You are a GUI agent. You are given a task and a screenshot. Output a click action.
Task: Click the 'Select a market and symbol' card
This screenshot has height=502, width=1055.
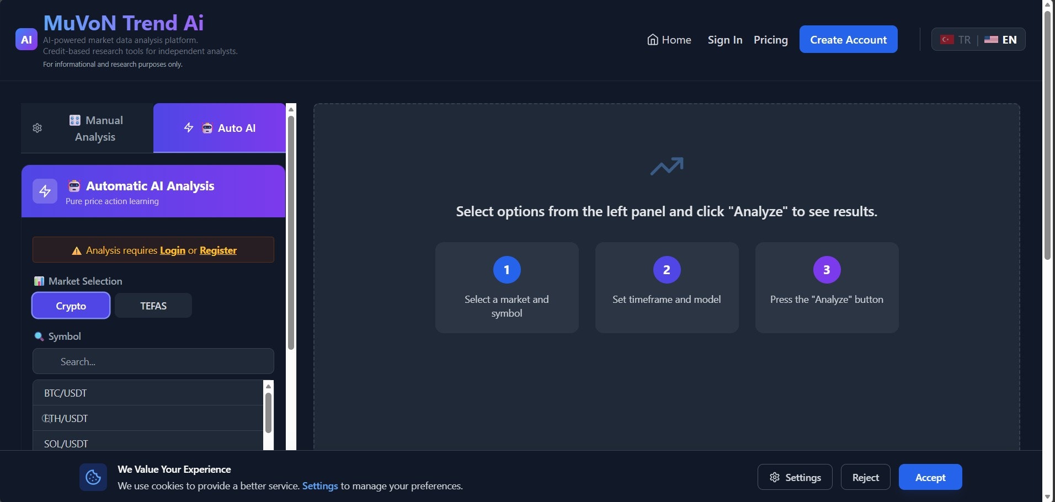[x=507, y=287]
